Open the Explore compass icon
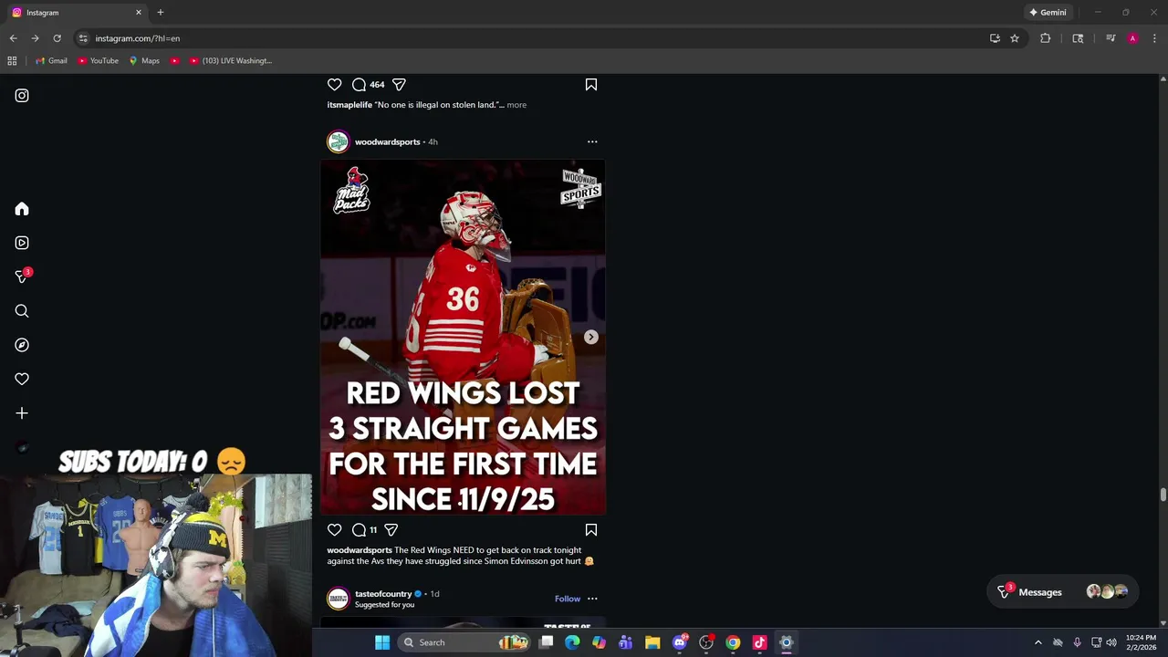 point(22,345)
